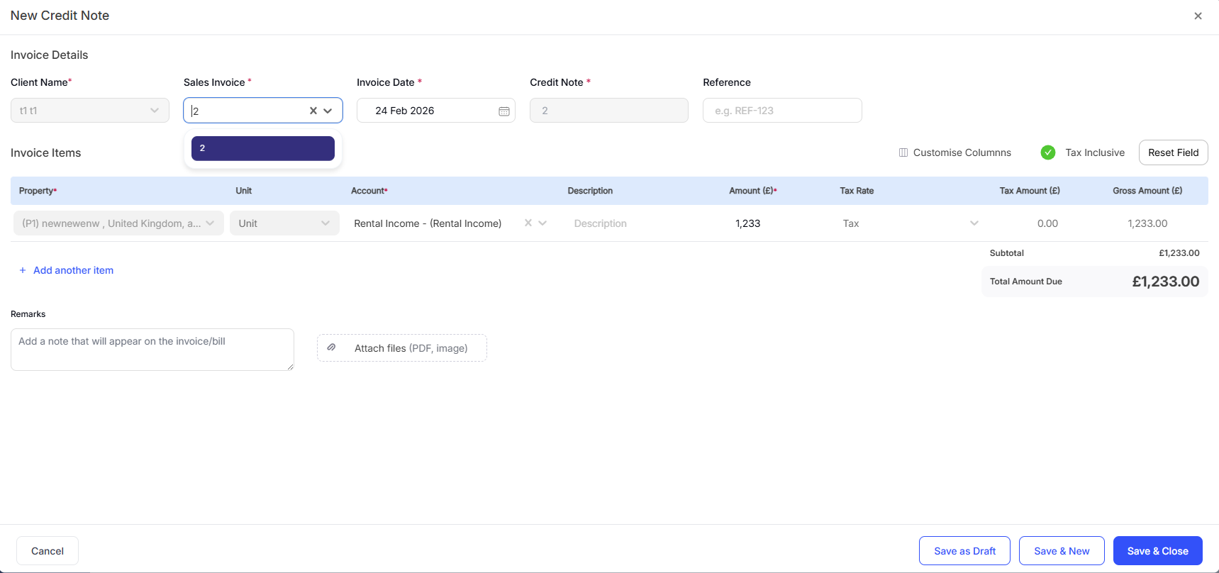Click the Customise Columns icon
1219x573 pixels.
coord(903,152)
